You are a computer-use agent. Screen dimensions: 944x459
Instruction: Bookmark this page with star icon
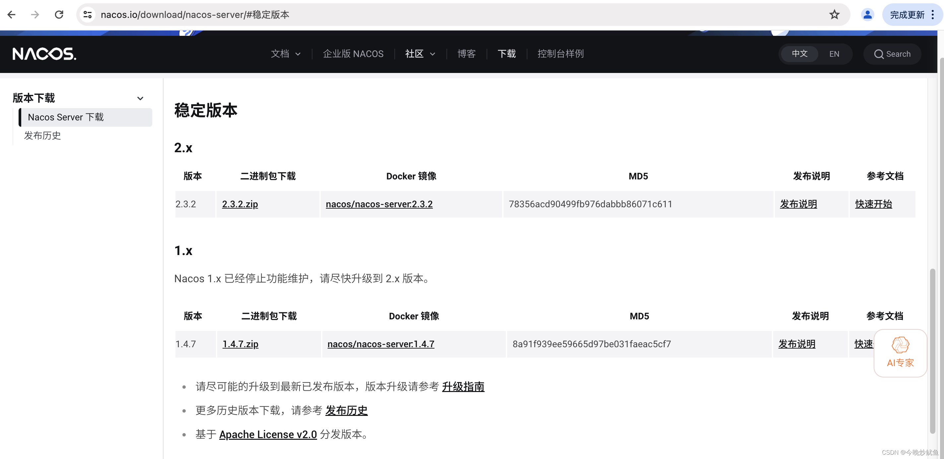click(835, 15)
